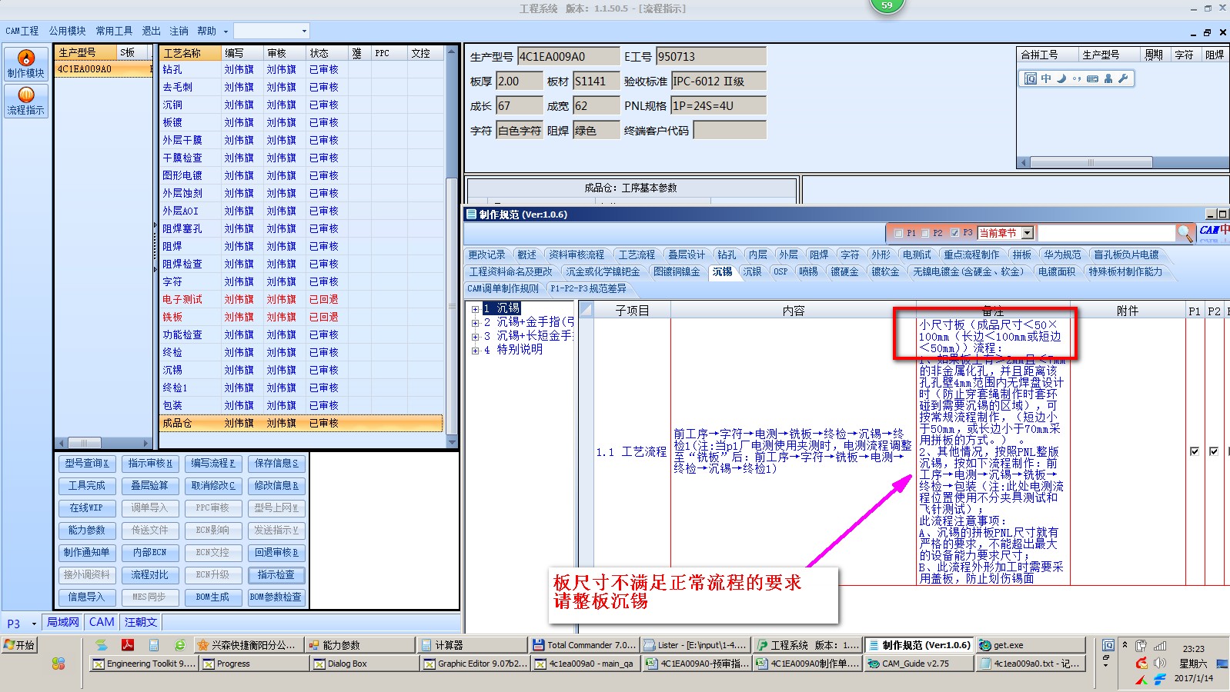Click the person icon in the IME toolbar

1108,78
